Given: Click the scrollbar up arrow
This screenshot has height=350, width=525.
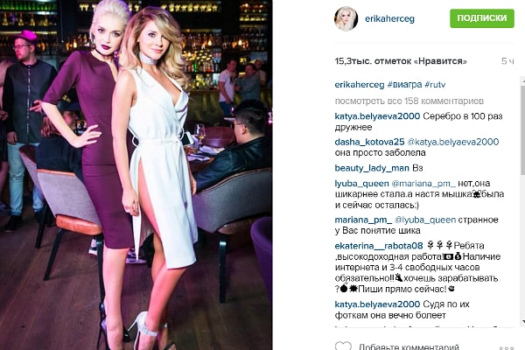Looking at the screenshot, I should (522, 80).
